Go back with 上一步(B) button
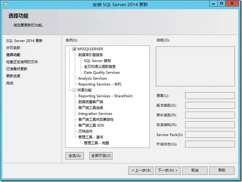The height and width of the screenshot is (182, 242). tap(141, 170)
